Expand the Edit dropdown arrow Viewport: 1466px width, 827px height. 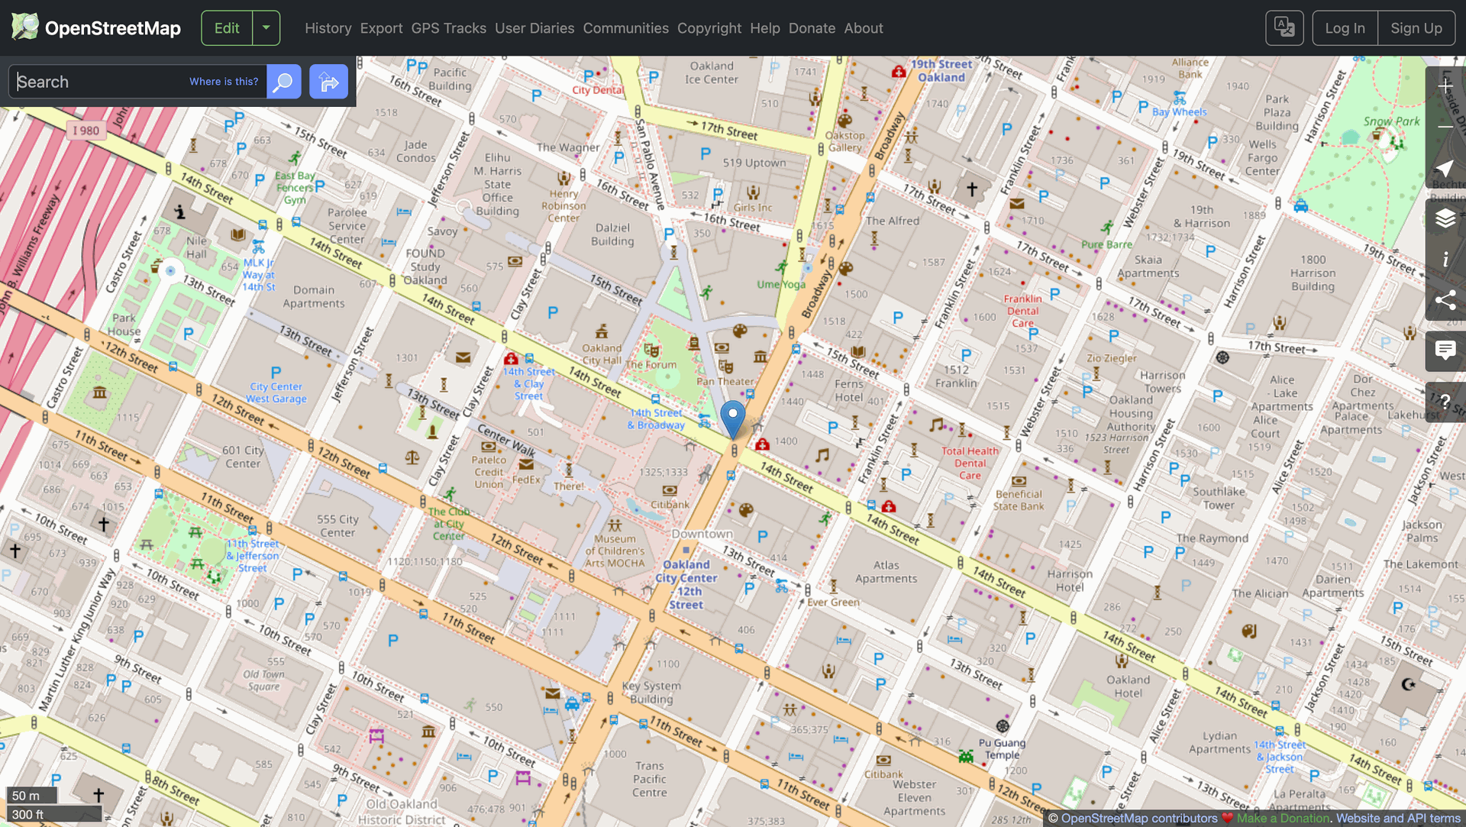point(266,28)
